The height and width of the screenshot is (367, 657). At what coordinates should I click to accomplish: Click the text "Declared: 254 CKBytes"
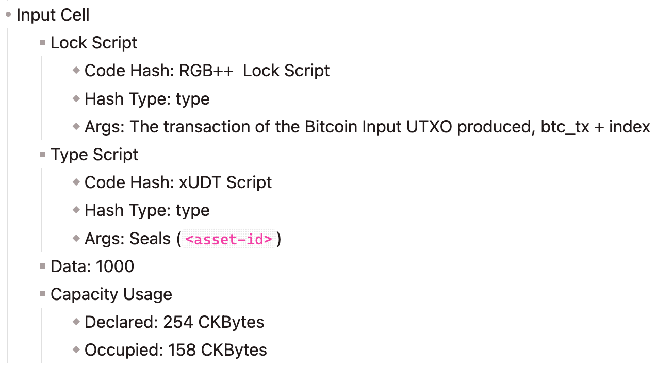[x=174, y=322]
